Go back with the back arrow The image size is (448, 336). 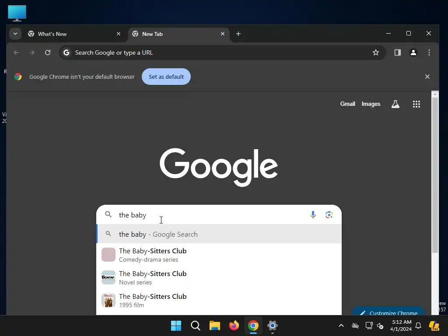coord(16,52)
